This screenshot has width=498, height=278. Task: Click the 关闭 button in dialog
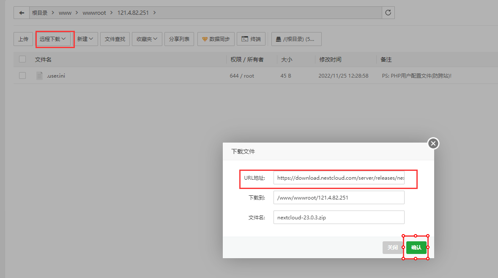(x=393, y=248)
